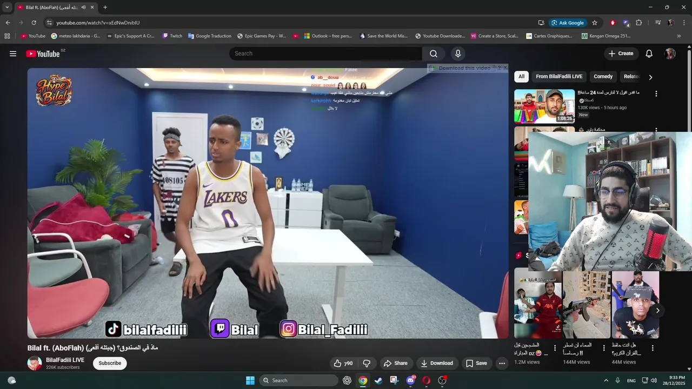This screenshot has width=692, height=389.
Task: Open ChatGPT app from the taskbar
Action: (347, 380)
